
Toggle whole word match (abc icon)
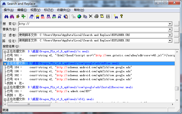(x=43, y=16)
